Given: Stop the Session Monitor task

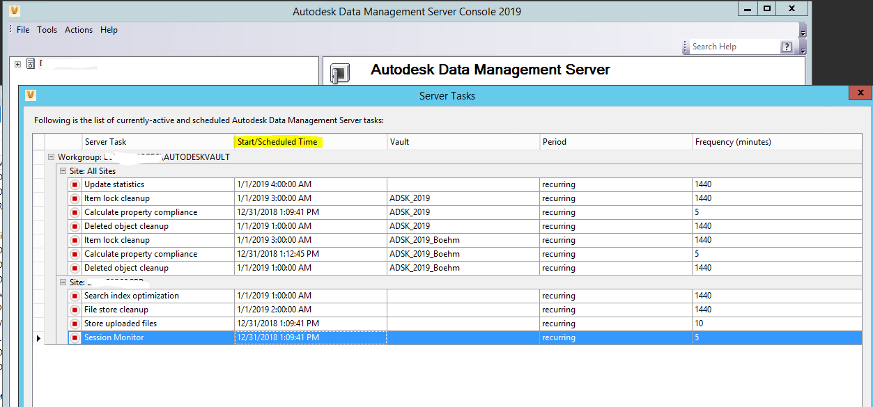Looking at the screenshot, I should (75, 337).
